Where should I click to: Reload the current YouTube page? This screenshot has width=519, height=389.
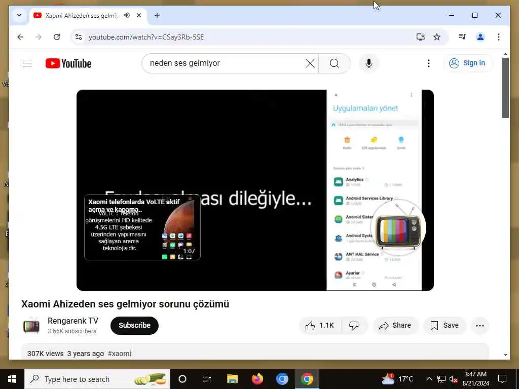point(57,37)
